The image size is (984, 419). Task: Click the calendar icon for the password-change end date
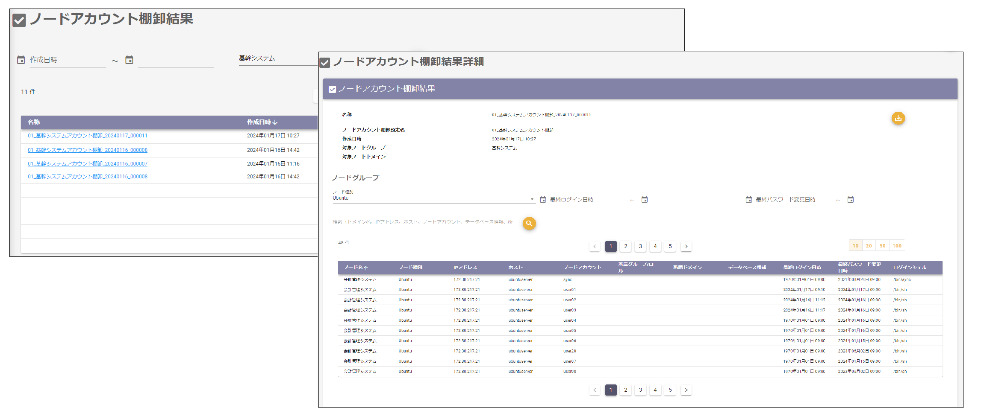click(x=851, y=199)
